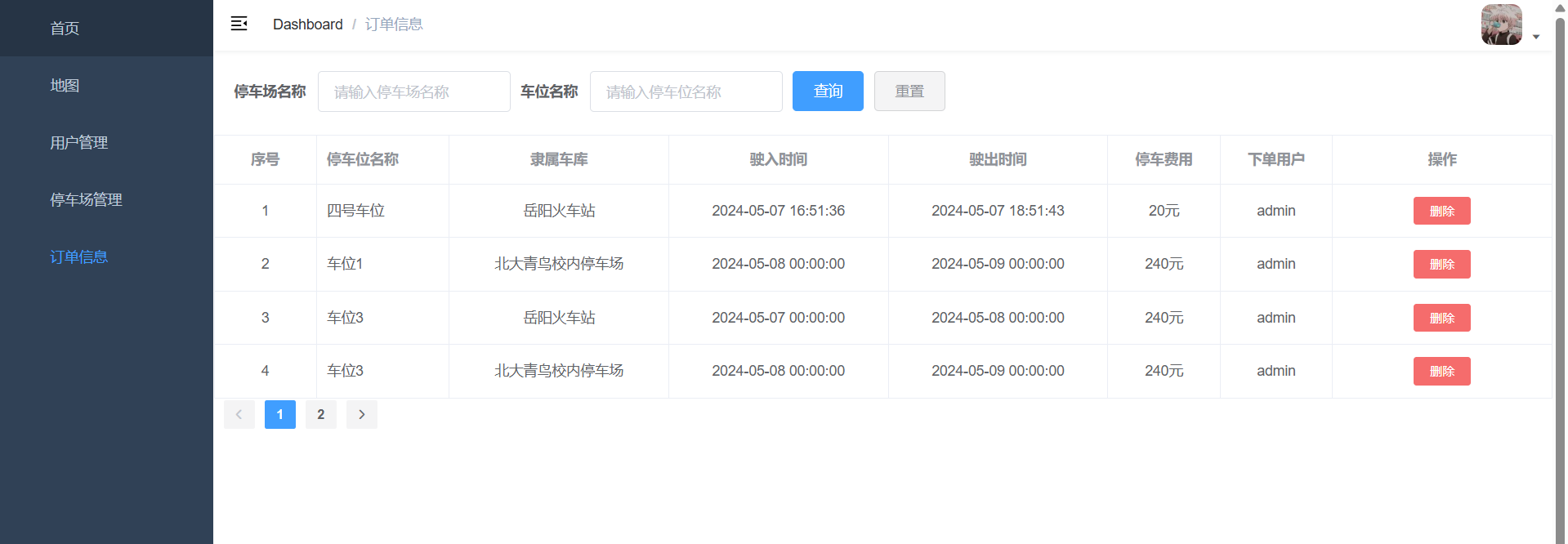Image resolution: width=1568 pixels, height=544 pixels.
Task: Click entry time 2024-05-07 00:00:00 in row 3
Action: click(779, 318)
